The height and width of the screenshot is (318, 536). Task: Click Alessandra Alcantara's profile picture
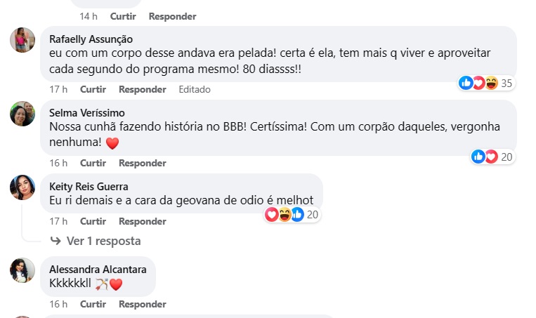click(x=22, y=270)
